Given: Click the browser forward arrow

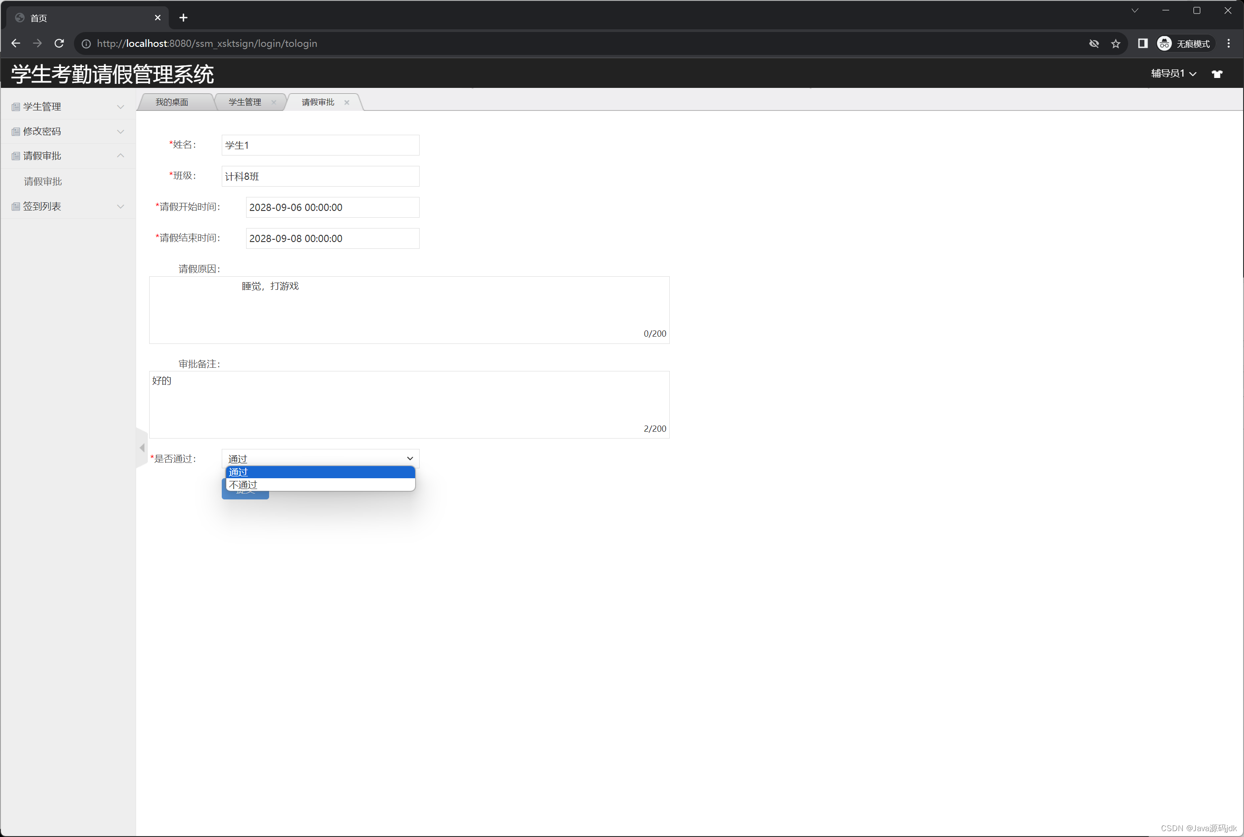Looking at the screenshot, I should (x=37, y=44).
